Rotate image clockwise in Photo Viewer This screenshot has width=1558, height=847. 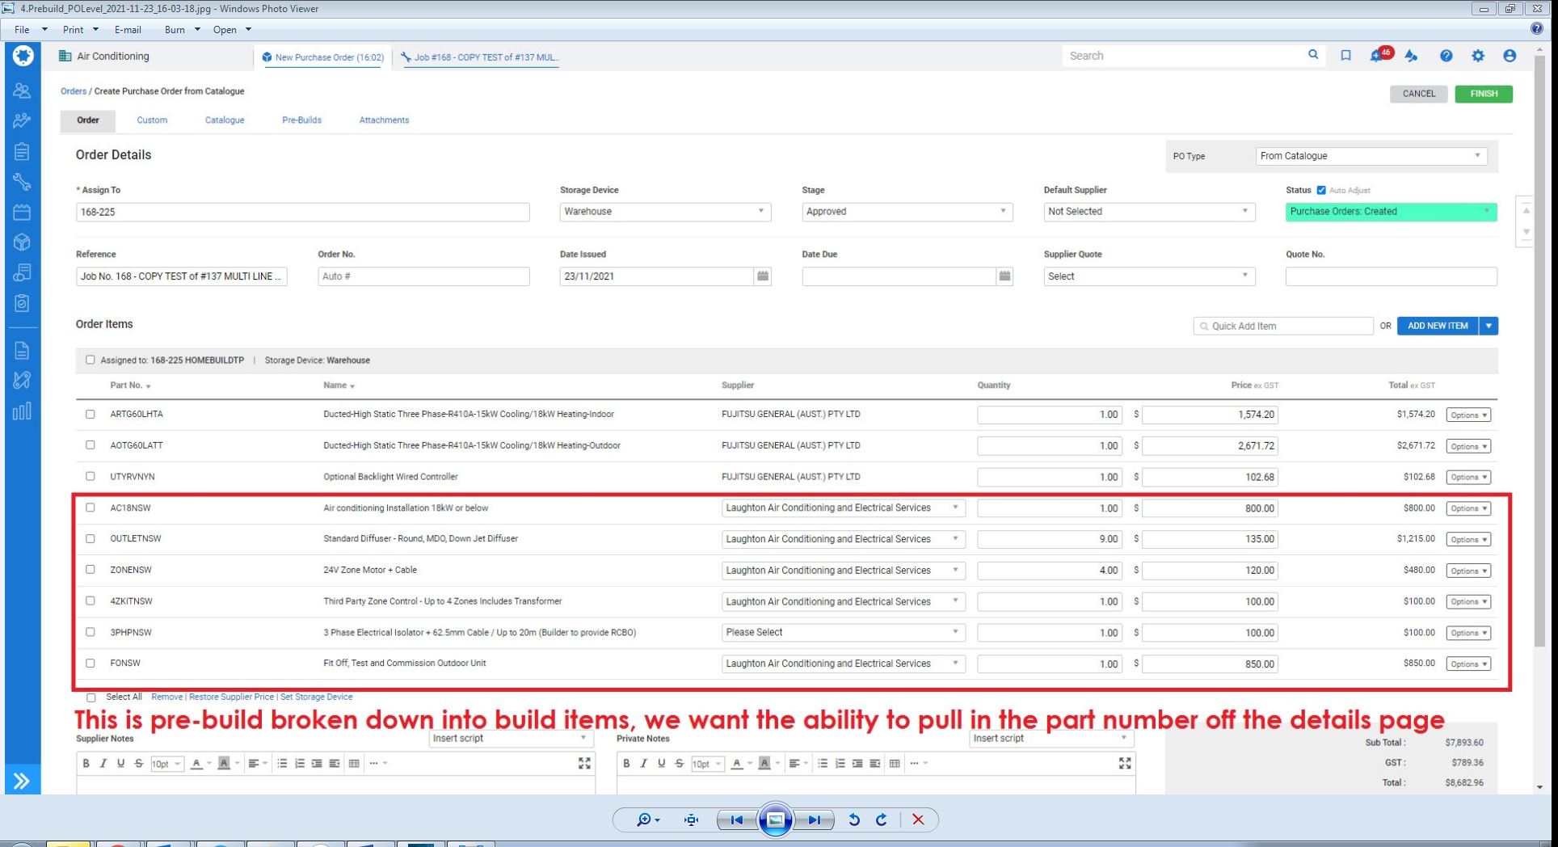pos(882,820)
